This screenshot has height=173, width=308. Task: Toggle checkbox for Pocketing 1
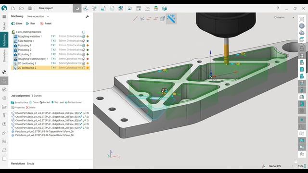click(84, 46)
